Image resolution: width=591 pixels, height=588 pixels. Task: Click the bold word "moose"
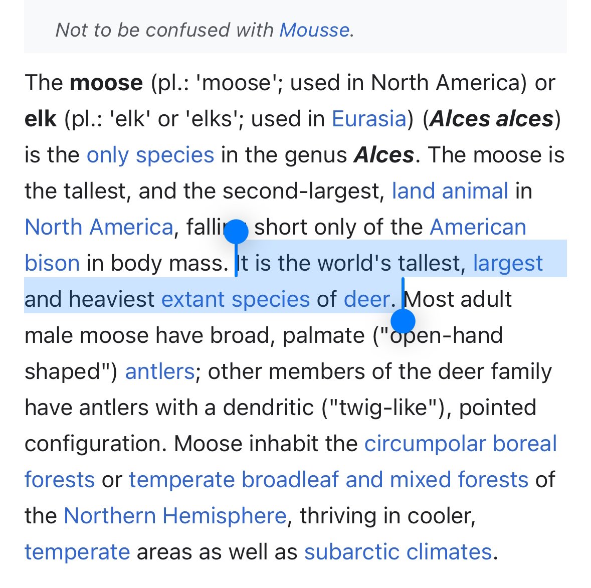pyautogui.click(x=106, y=83)
